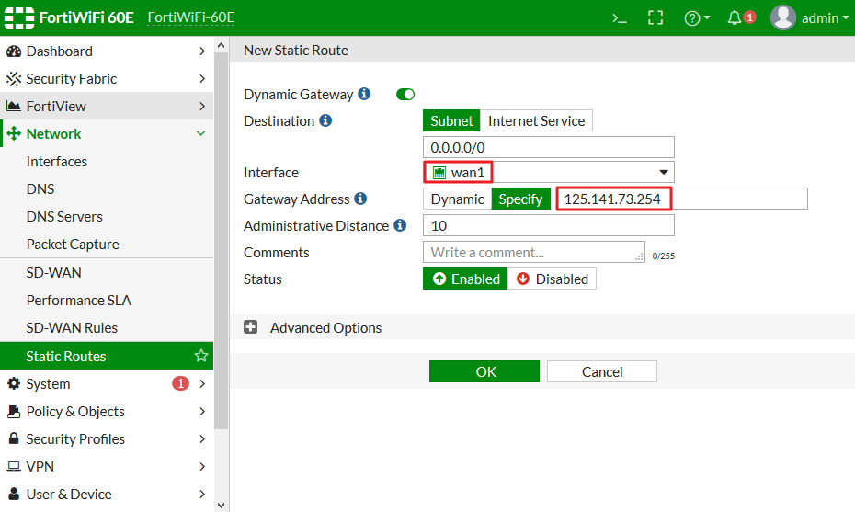Click the Security Fabric icon
The height and width of the screenshot is (512, 855).
tap(14, 79)
